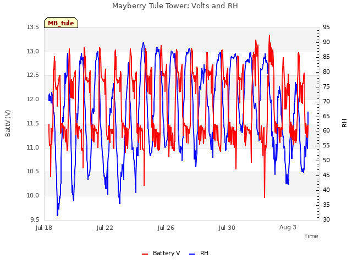The height and width of the screenshot is (264, 352).
Task: Click the 70 right axis tick label
Action: [x=326, y=101]
